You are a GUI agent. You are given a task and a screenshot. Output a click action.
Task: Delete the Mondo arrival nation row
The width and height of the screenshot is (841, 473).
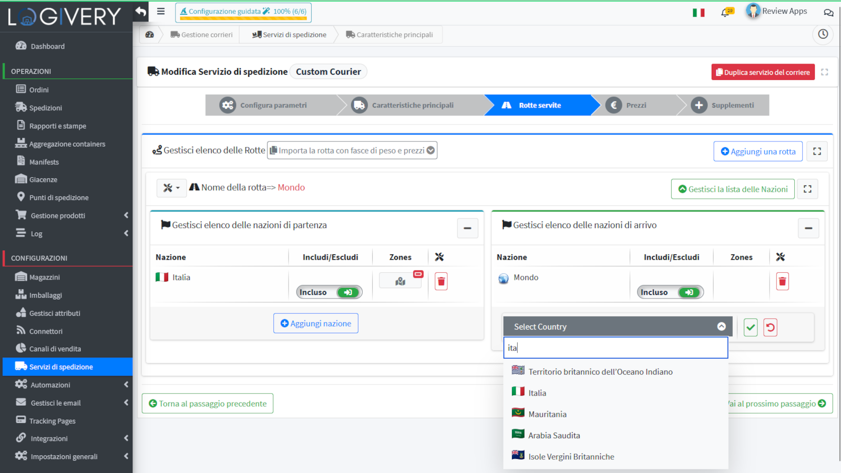783,282
